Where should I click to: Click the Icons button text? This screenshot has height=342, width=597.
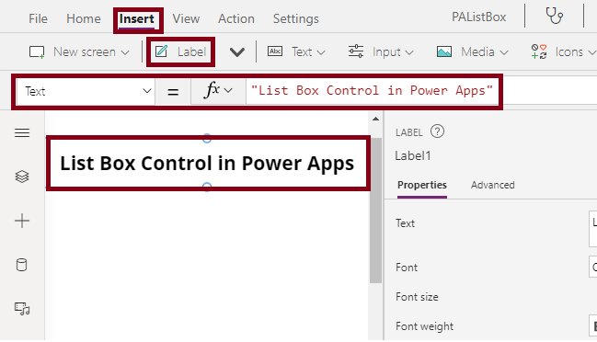point(568,51)
